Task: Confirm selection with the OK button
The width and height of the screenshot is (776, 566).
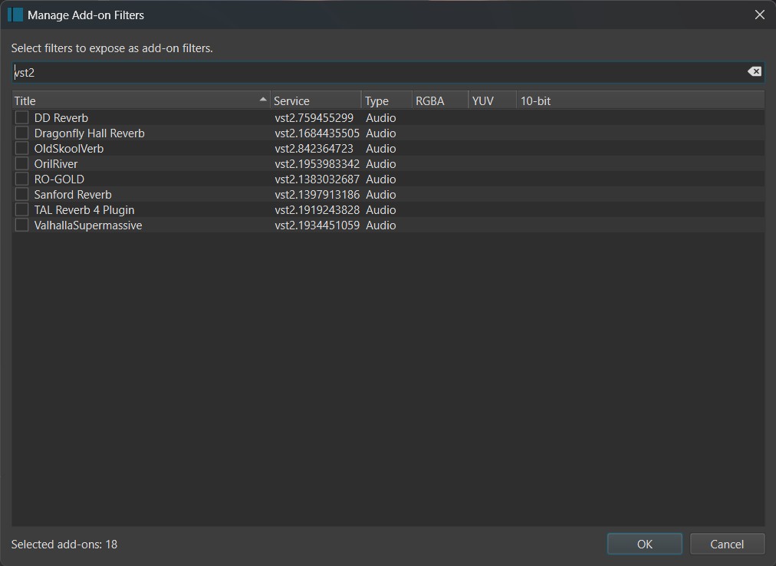Action: (644, 545)
